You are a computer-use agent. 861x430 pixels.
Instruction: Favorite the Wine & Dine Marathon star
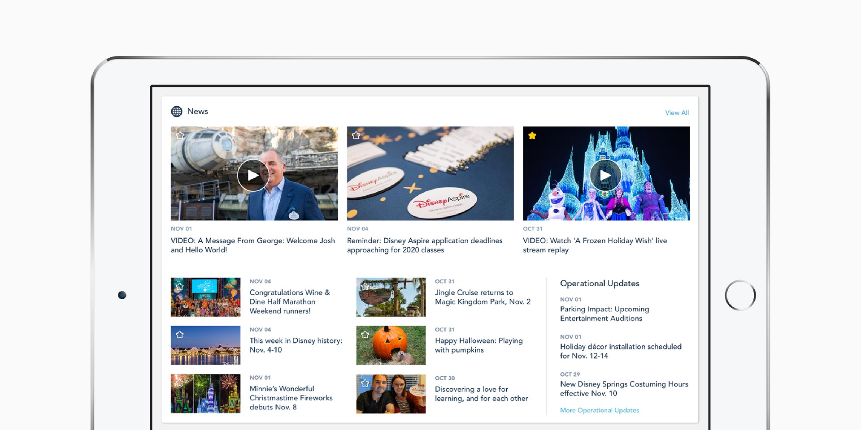[179, 287]
